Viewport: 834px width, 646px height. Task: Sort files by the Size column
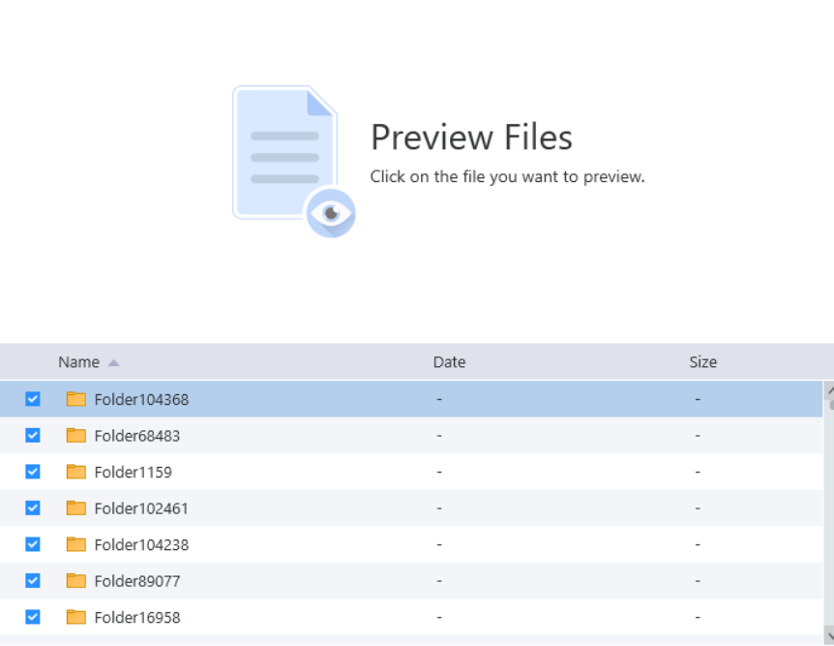coord(703,362)
